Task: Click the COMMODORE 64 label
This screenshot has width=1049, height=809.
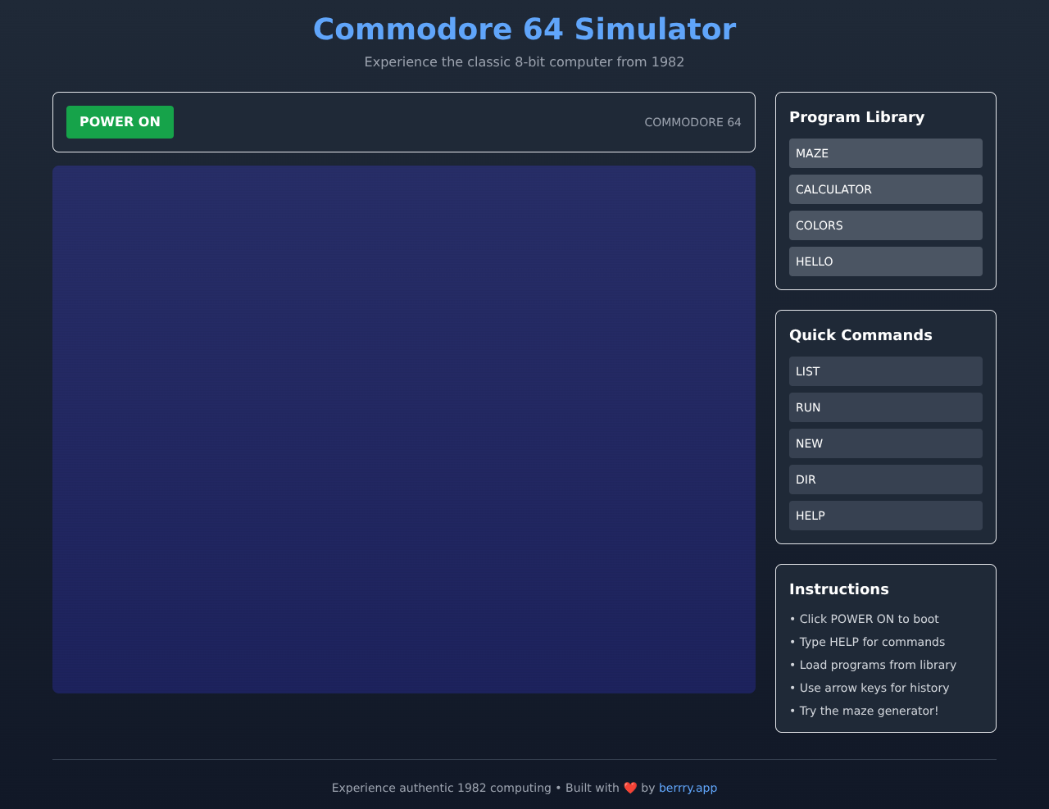Action: (x=693, y=120)
